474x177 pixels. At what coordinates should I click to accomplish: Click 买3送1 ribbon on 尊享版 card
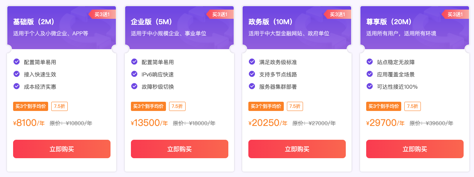[455, 15]
